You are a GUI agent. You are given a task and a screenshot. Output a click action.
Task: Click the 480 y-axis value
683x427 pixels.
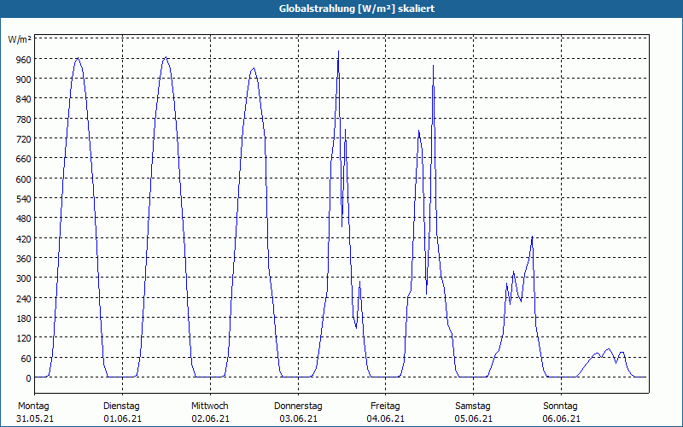click(24, 219)
